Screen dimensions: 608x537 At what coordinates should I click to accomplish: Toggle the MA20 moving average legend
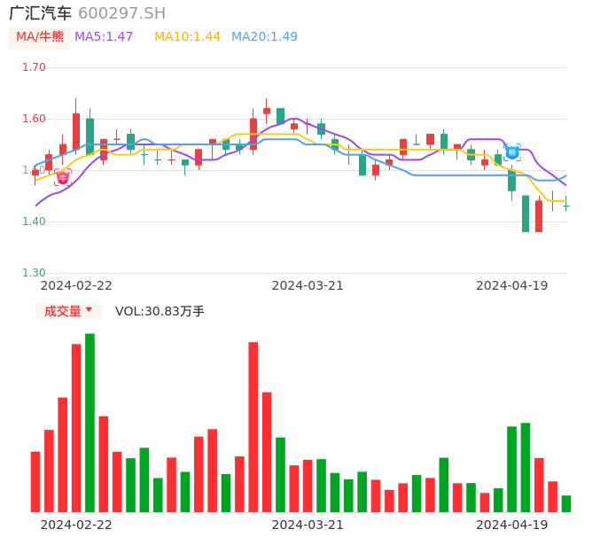click(x=264, y=37)
